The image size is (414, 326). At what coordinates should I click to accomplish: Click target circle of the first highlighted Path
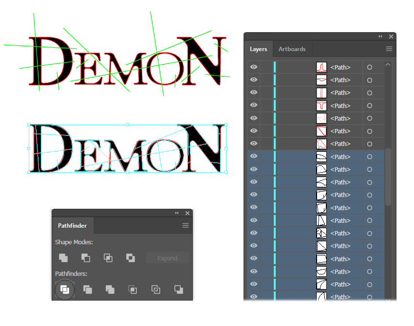pos(370,157)
